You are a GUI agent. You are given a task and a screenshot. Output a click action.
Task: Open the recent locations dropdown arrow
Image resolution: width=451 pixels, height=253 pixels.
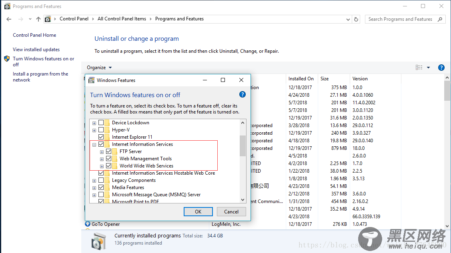click(x=30, y=19)
